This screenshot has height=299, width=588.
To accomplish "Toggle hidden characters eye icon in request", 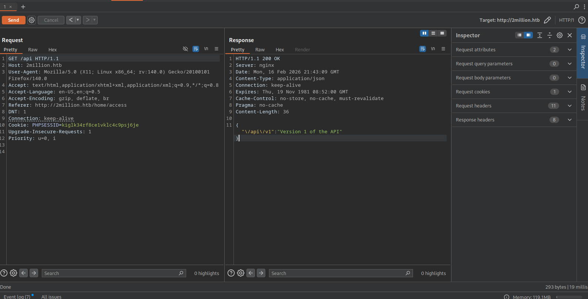I will point(185,49).
